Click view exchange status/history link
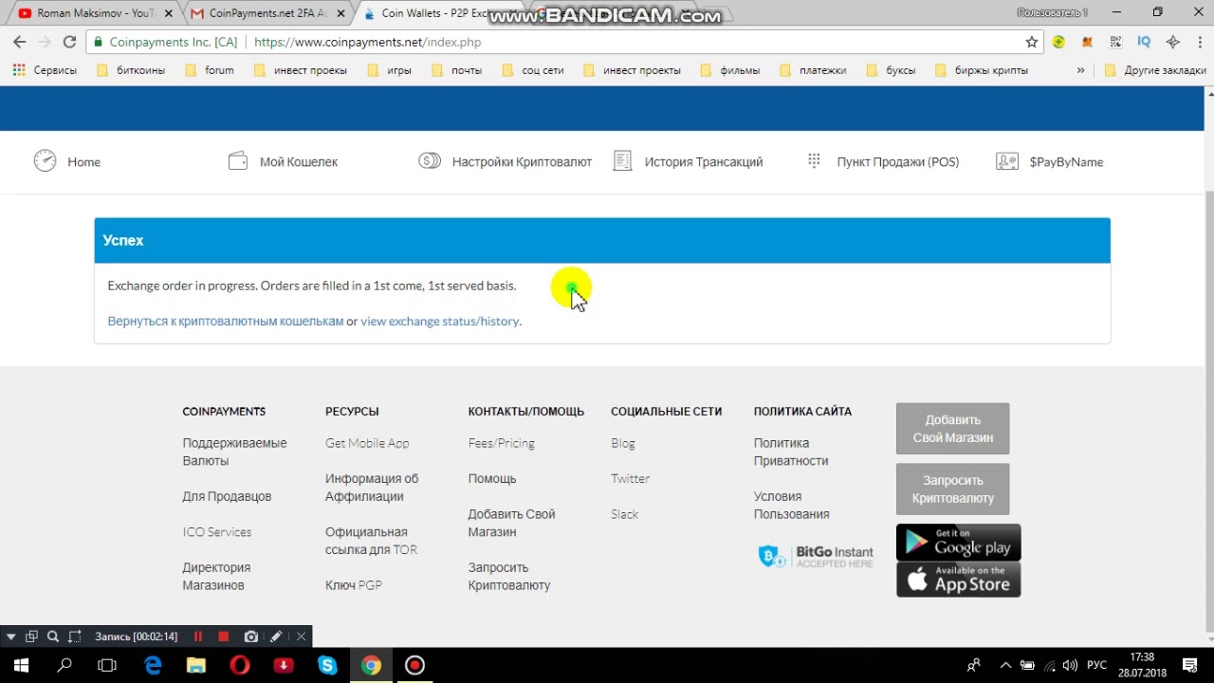This screenshot has width=1214, height=683. pyautogui.click(x=440, y=322)
